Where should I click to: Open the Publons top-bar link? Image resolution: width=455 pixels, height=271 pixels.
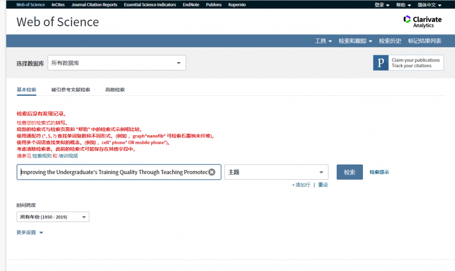point(214,5)
